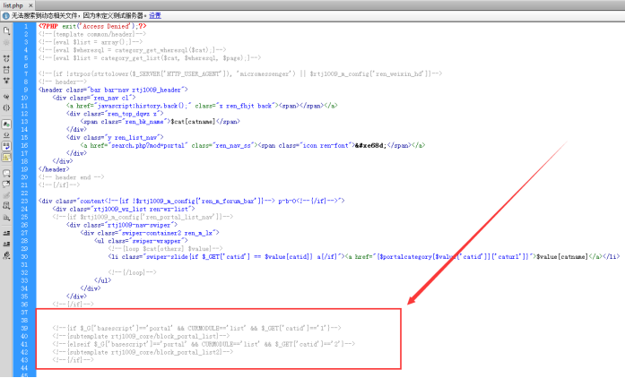Viewport: 625px width, 378px height.
Task: Click the subtemplate block_portal_list2 line
Action: [x=143, y=352]
